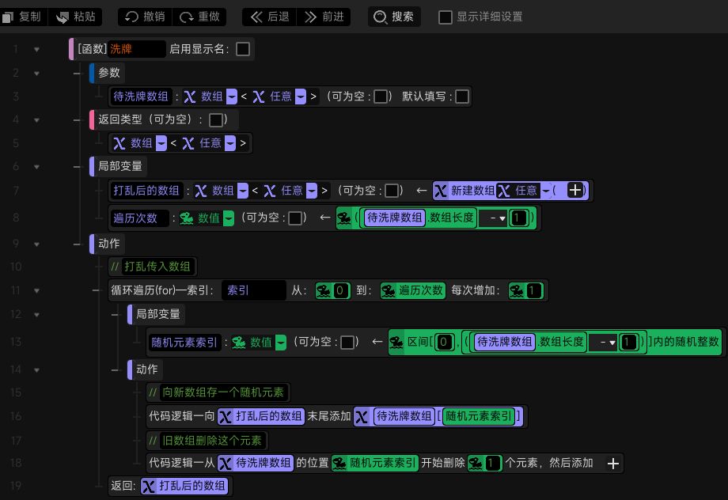
Task: Click returned 打乱后的数组 block after 返回
Action: 184,486
